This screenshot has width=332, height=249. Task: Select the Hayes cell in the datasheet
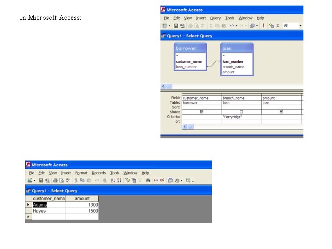click(49, 211)
